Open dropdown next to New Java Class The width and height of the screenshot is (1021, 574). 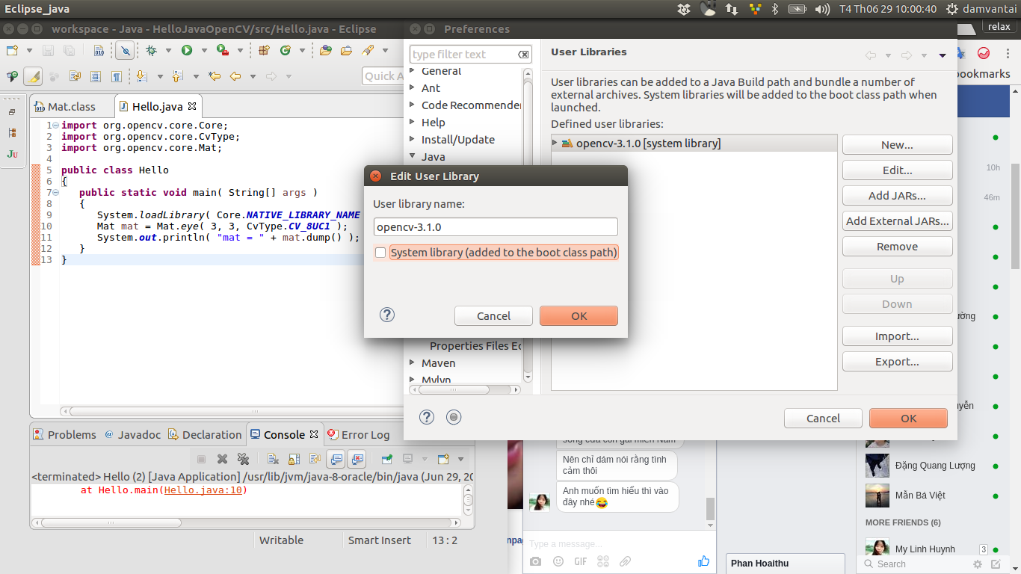(302, 51)
